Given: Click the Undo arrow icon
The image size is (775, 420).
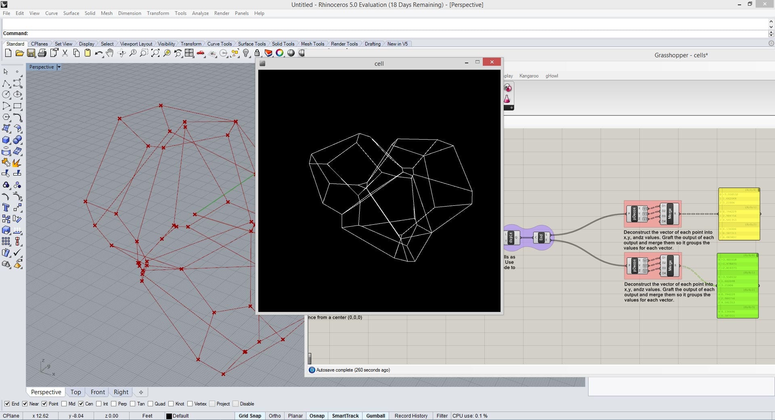Looking at the screenshot, I should [x=98, y=53].
